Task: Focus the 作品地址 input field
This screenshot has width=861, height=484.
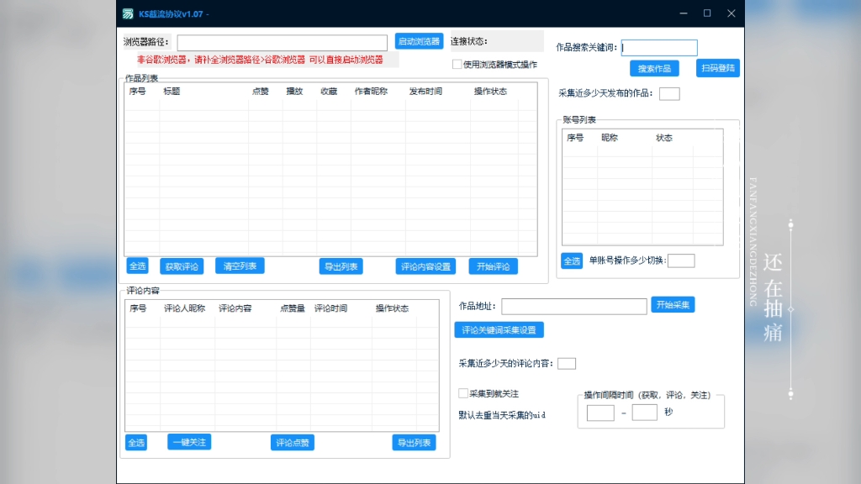Action: 573,306
